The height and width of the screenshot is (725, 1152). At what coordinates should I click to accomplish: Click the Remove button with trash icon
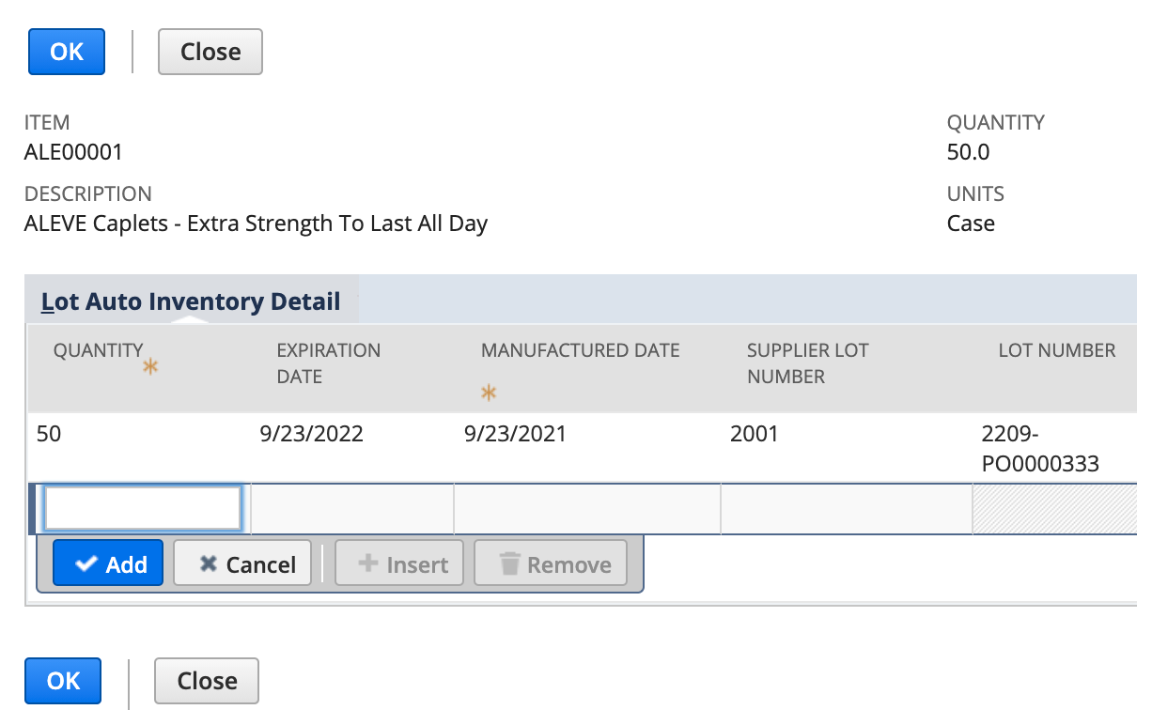click(x=551, y=563)
